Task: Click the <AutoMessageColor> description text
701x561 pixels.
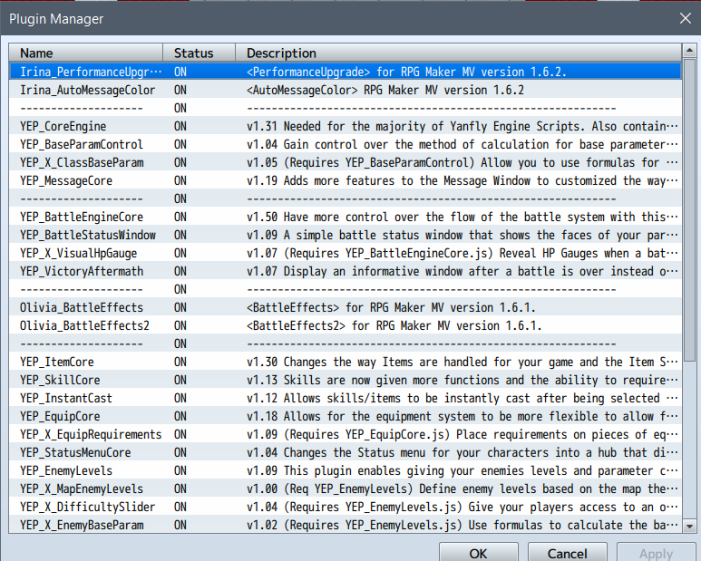Action: [385, 90]
